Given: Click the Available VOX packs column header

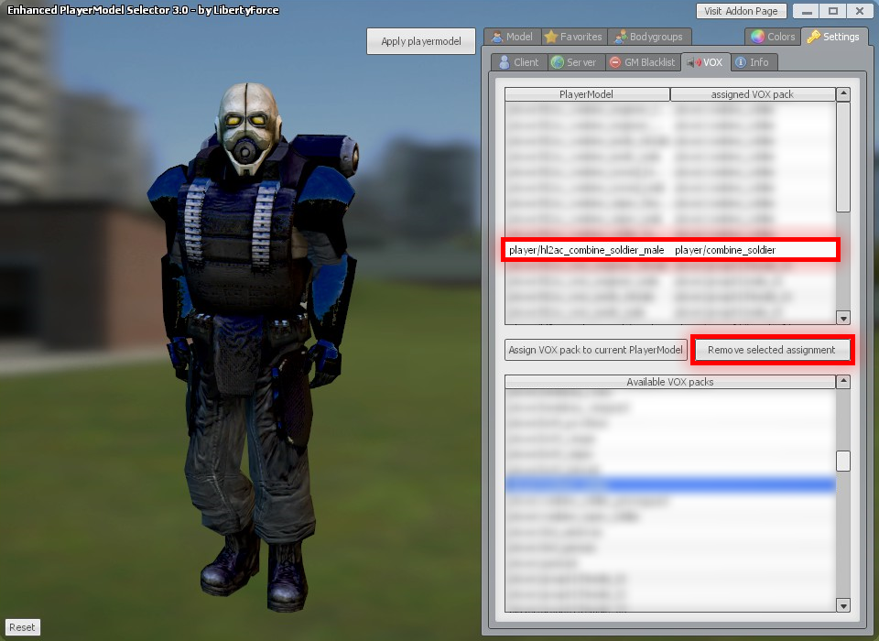Looking at the screenshot, I should pos(670,382).
